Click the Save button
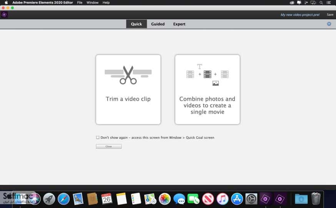 pos(330,15)
